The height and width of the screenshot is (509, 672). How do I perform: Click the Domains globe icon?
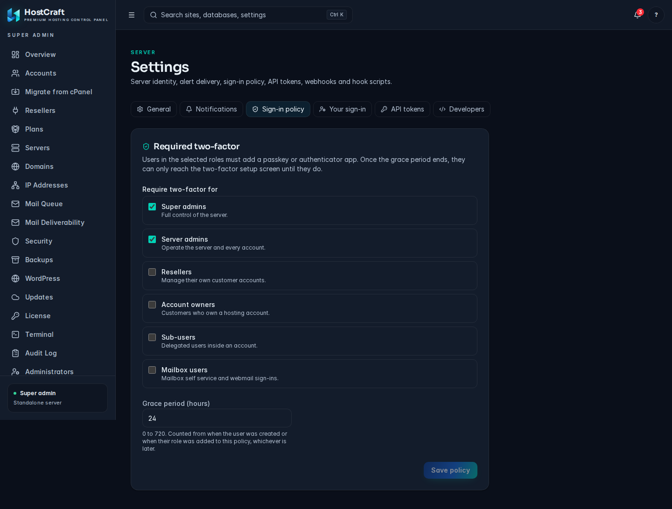coord(15,167)
